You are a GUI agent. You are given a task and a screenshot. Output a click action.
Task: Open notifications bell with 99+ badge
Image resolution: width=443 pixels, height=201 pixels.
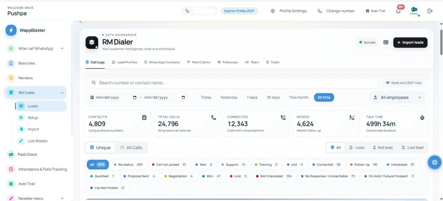pos(398,11)
